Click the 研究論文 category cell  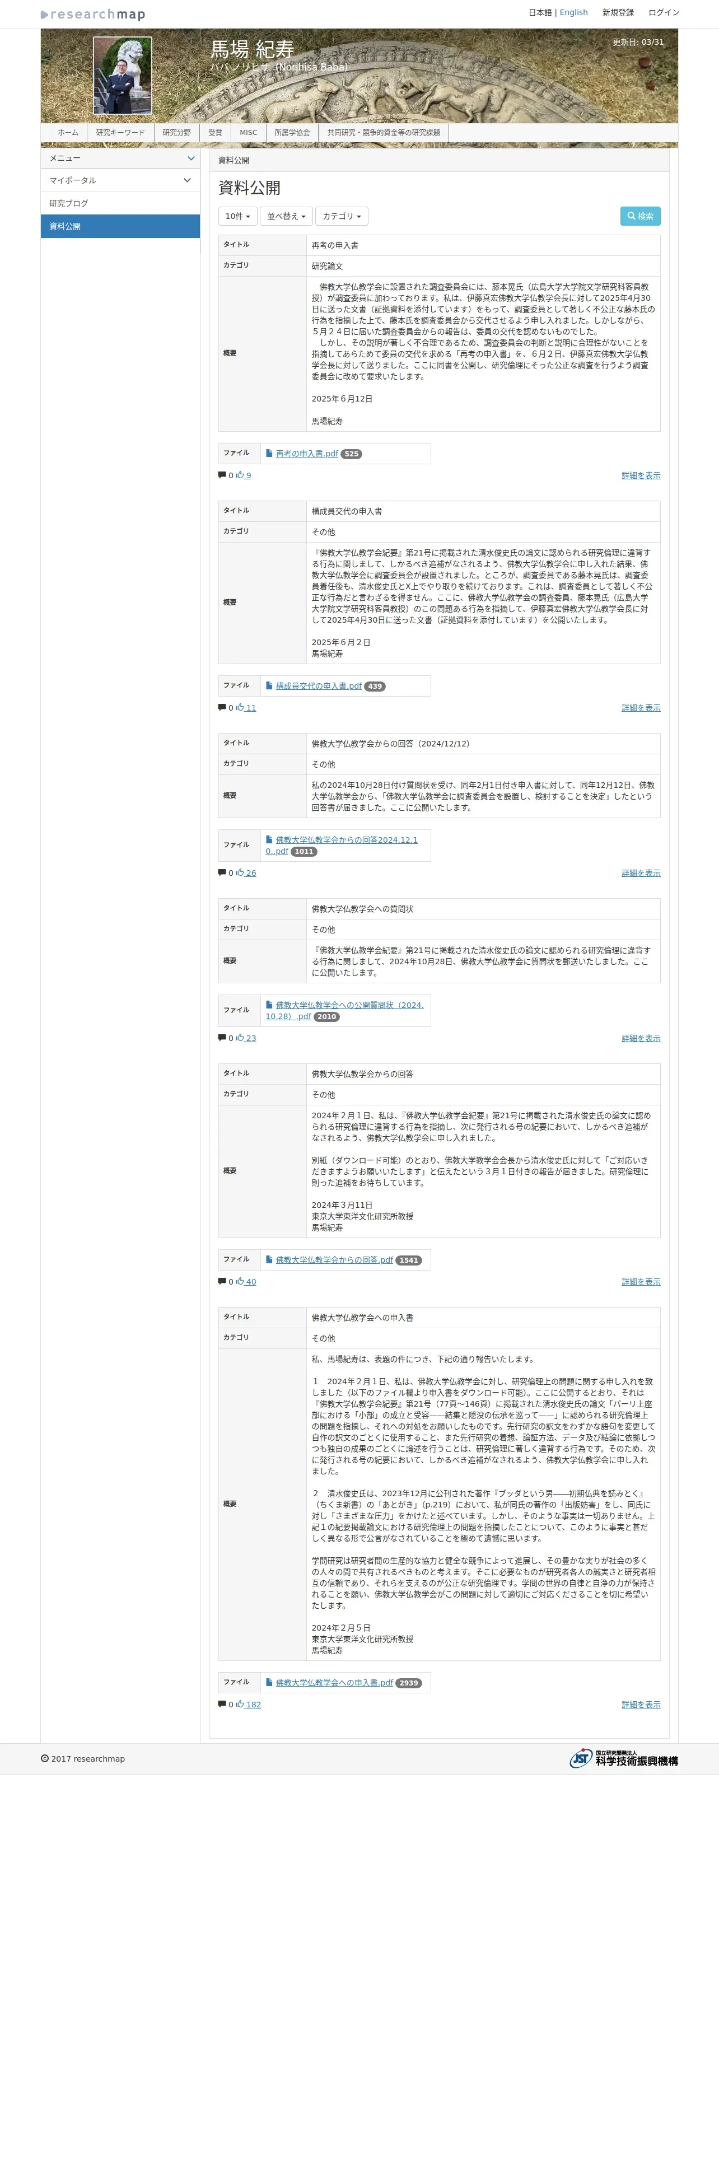click(483, 267)
